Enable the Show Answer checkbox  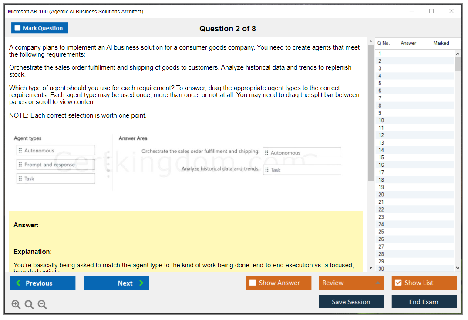[x=253, y=283]
